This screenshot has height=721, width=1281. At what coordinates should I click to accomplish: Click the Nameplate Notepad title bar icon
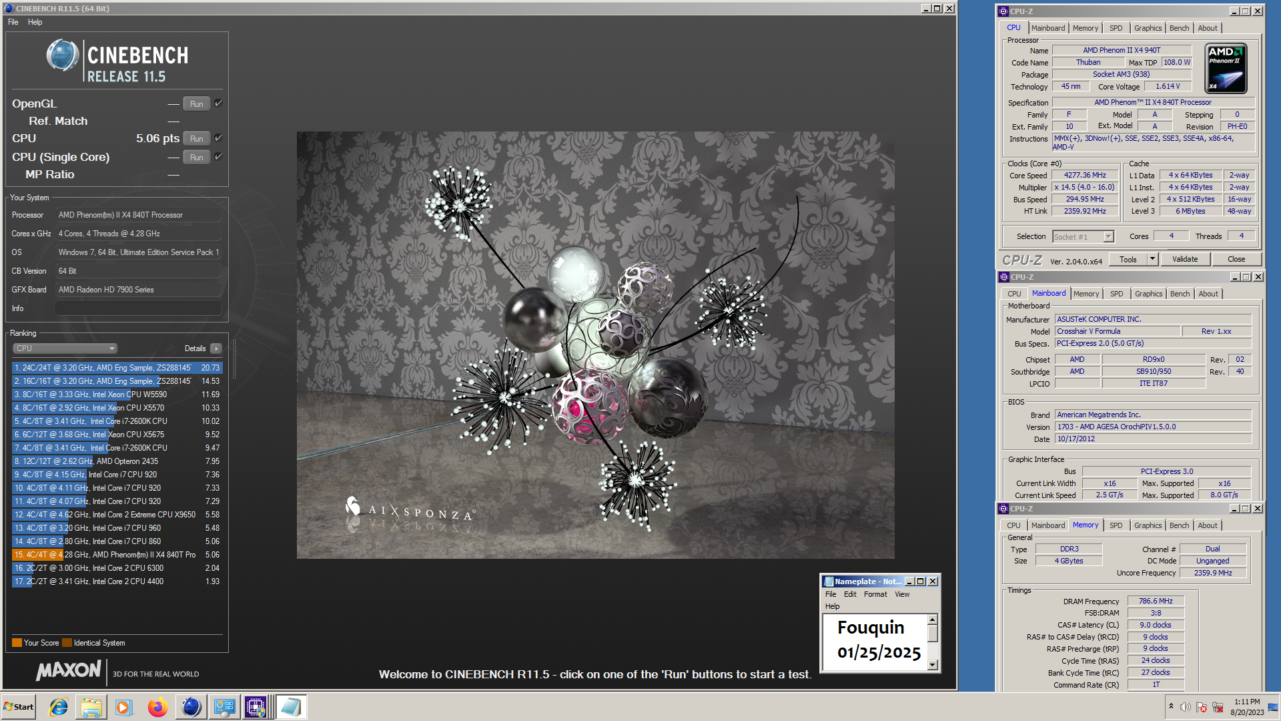coord(829,581)
